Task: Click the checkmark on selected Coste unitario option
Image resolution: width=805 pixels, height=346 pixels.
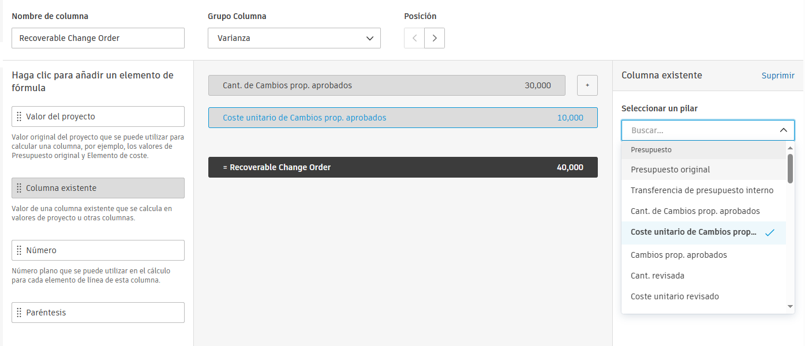Action: (x=769, y=232)
